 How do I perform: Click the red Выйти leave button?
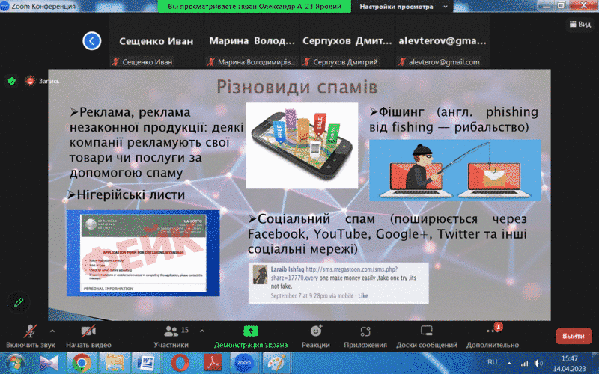574,336
